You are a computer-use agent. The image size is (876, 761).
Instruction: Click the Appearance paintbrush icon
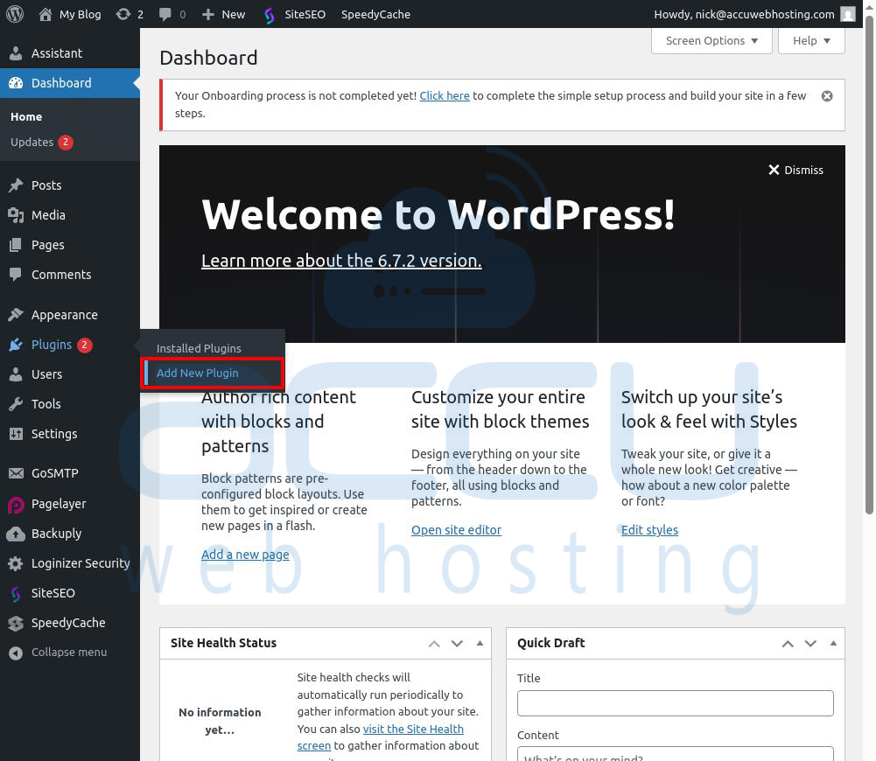coord(16,314)
